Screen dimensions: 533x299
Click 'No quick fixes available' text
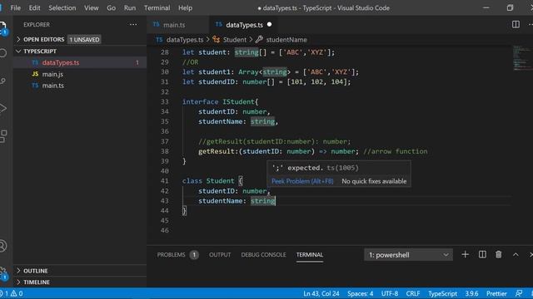click(374, 181)
